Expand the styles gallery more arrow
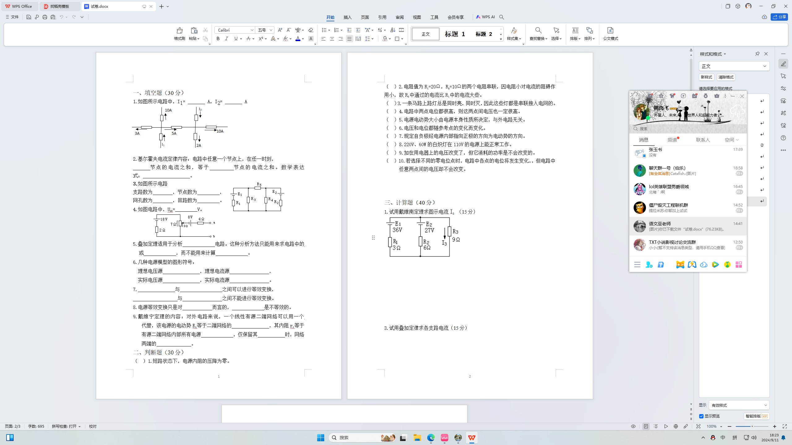 point(501,39)
